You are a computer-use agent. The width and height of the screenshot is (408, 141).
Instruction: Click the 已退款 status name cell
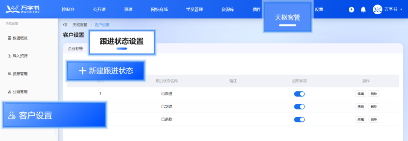pyautogui.click(x=167, y=120)
